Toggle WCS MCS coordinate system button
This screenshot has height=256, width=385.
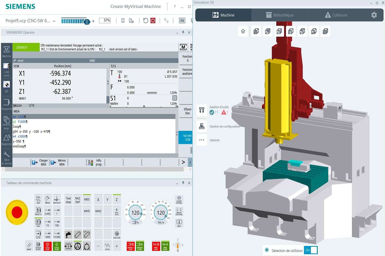coord(117,234)
